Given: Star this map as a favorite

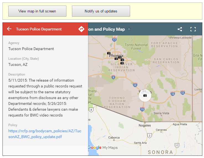Looking at the screenshot, I should (x=129, y=29).
